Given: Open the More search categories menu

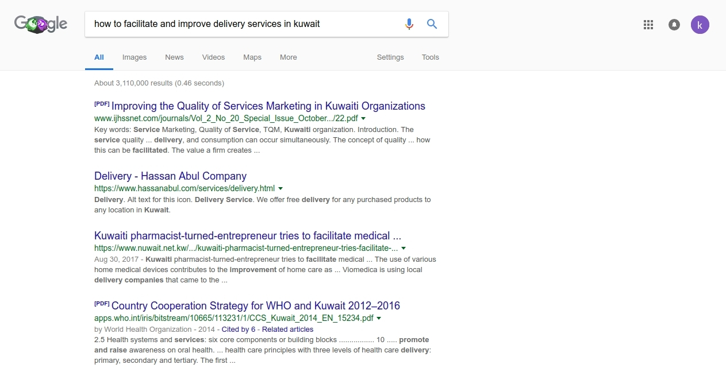Looking at the screenshot, I should [288, 57].
